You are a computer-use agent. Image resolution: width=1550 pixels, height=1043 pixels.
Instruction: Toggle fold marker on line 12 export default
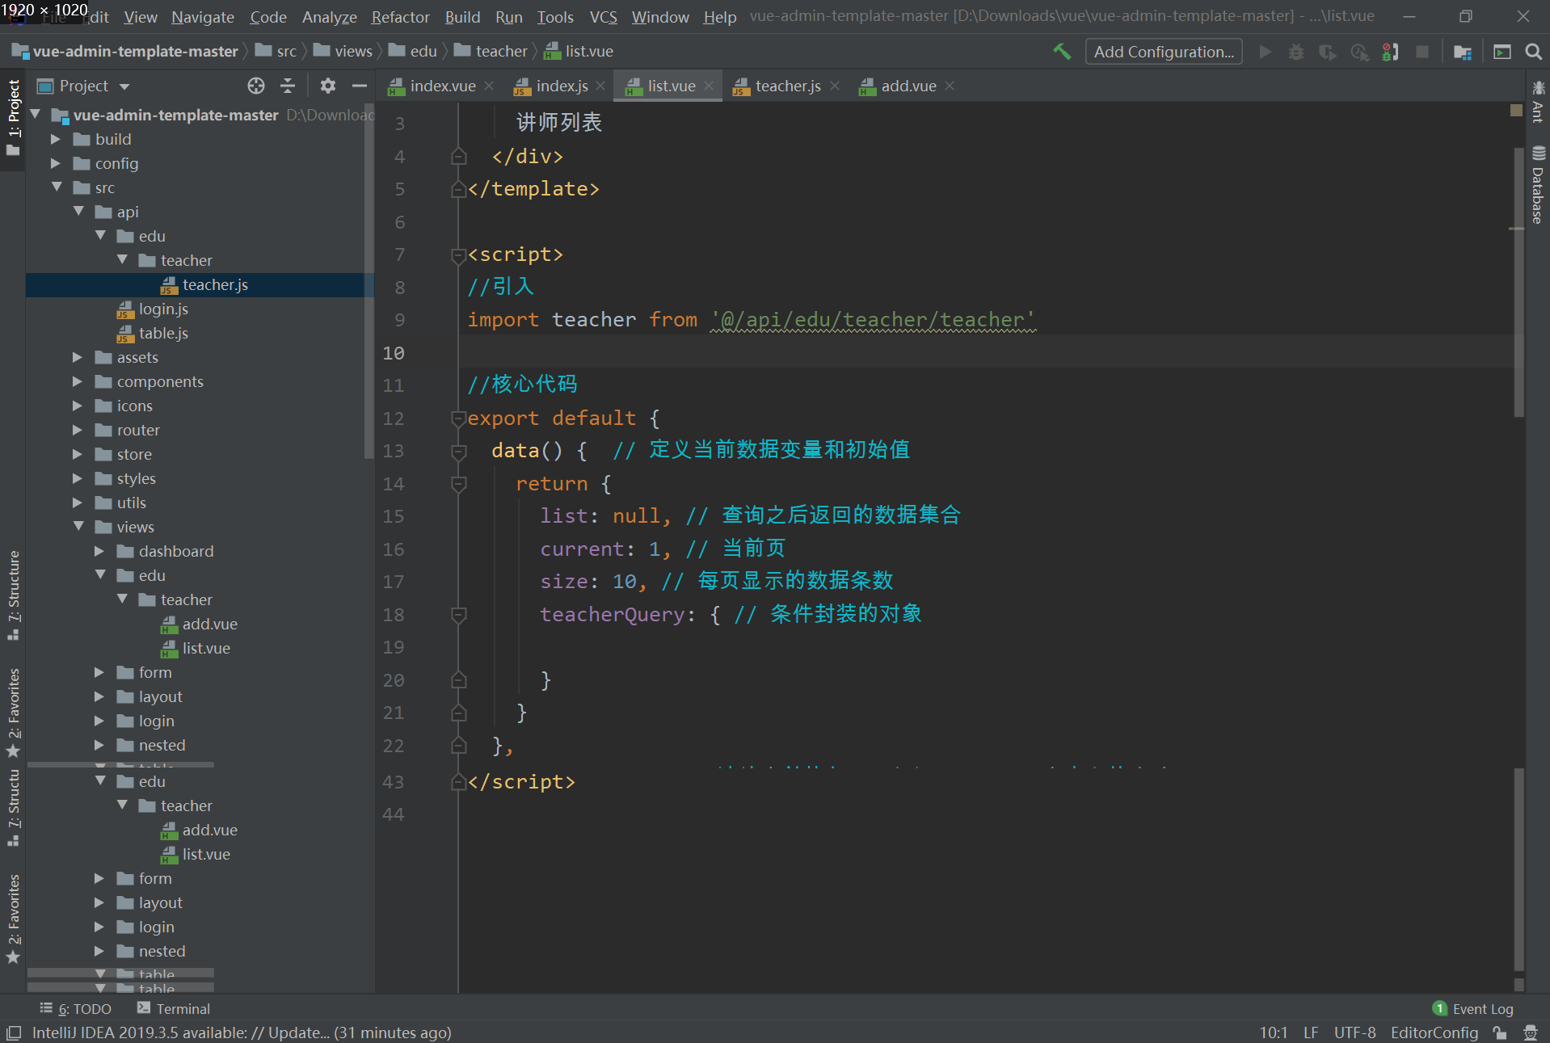[458, 418]
